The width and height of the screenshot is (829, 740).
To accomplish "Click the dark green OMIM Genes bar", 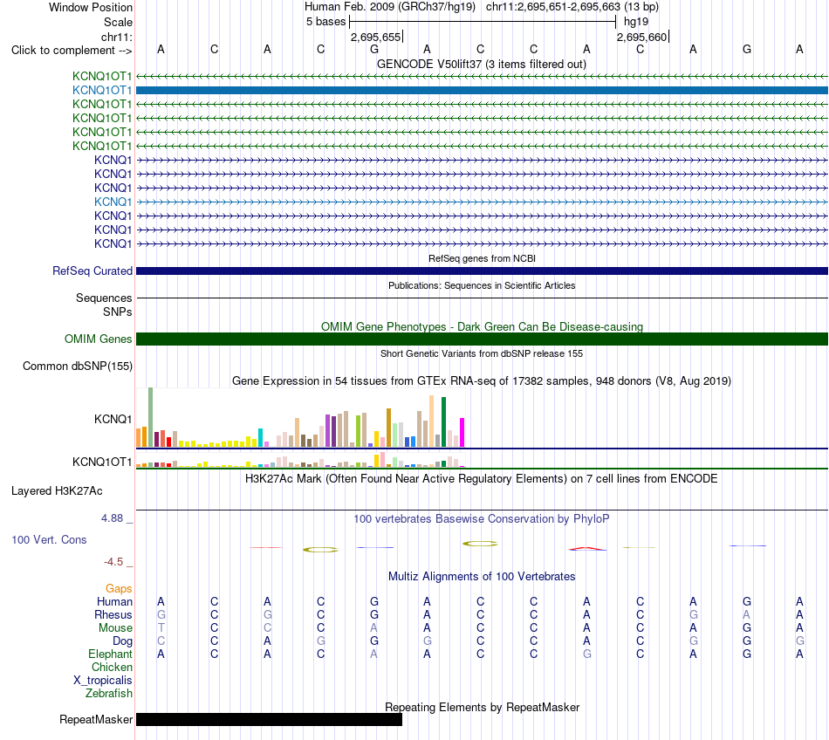I will tap(482, 339).
